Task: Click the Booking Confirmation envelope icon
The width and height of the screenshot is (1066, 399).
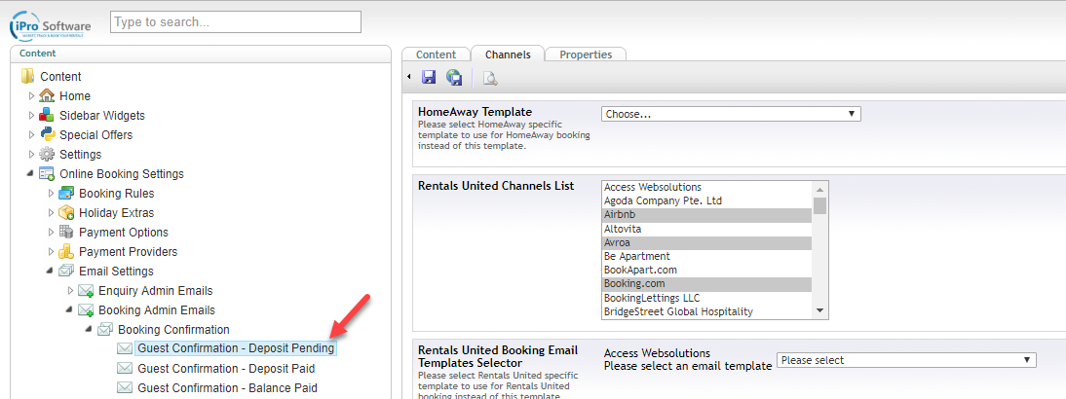Action: [105, 329]
